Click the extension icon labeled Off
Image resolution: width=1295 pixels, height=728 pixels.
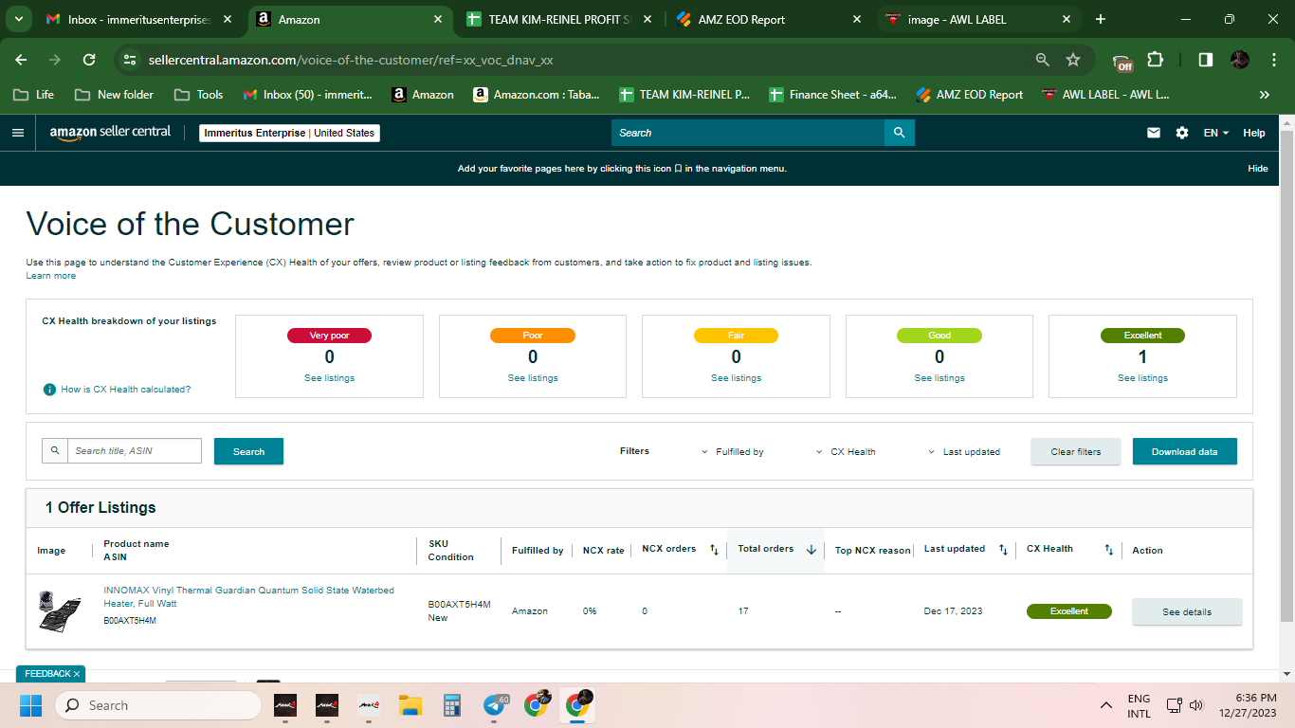(x=1122, y=62)
